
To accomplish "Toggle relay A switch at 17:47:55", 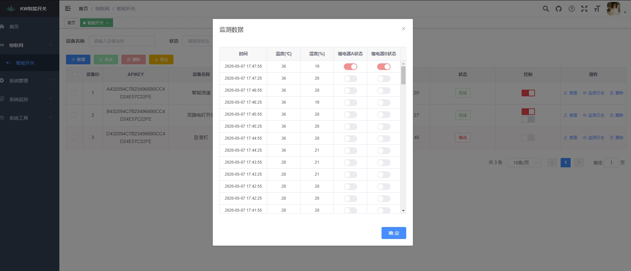I will pyautogui.click(x=351, y=67).
